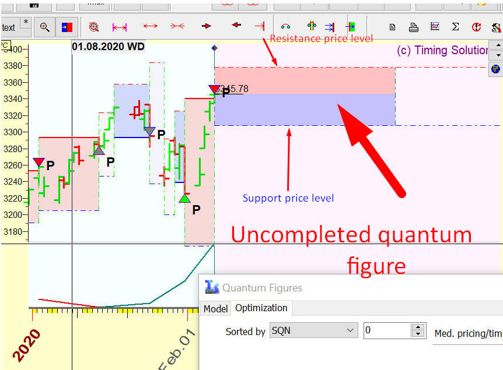This screenshot has width=503, height=370.
Task: Click inside the Sorted by number field
Action: 386,331
